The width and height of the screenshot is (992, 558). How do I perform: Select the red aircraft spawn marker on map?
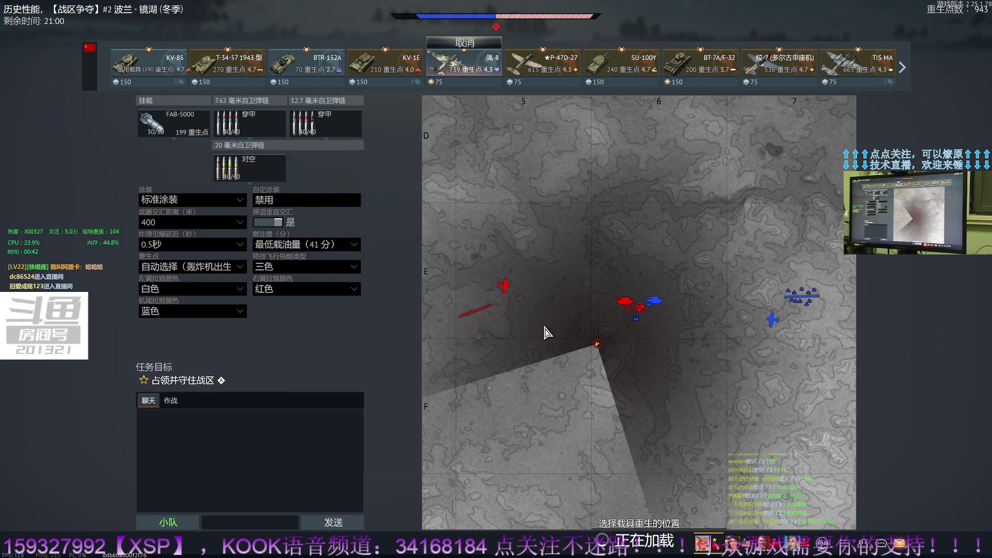(x=504, y=286)
